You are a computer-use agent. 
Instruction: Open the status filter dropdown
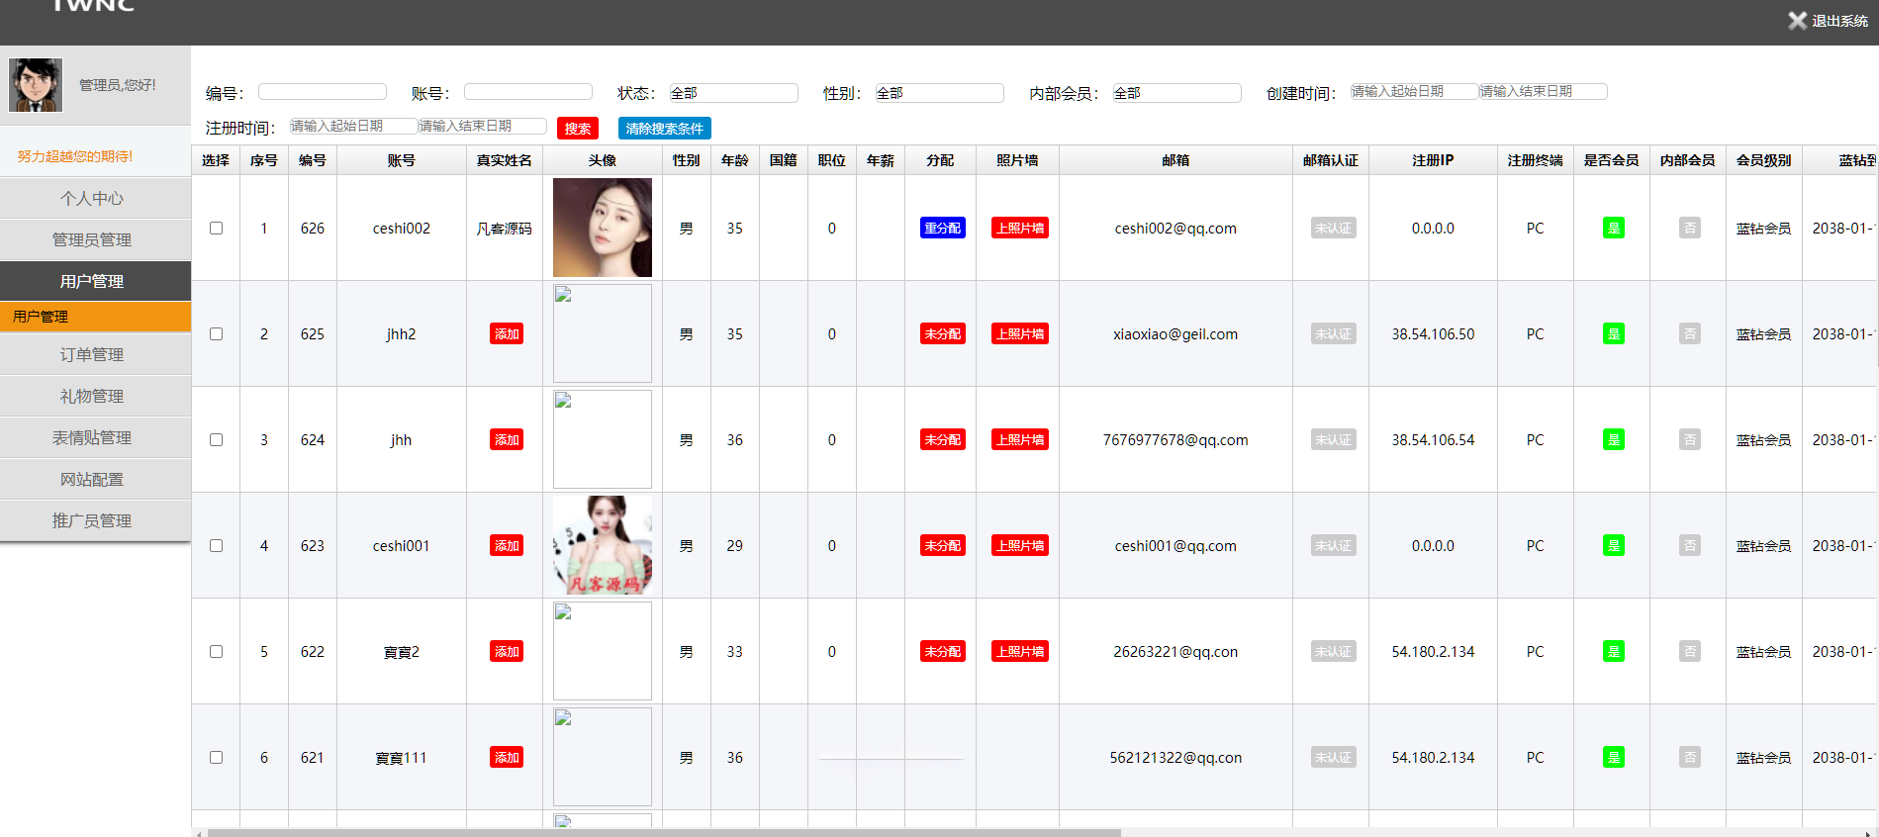[733, 93]
